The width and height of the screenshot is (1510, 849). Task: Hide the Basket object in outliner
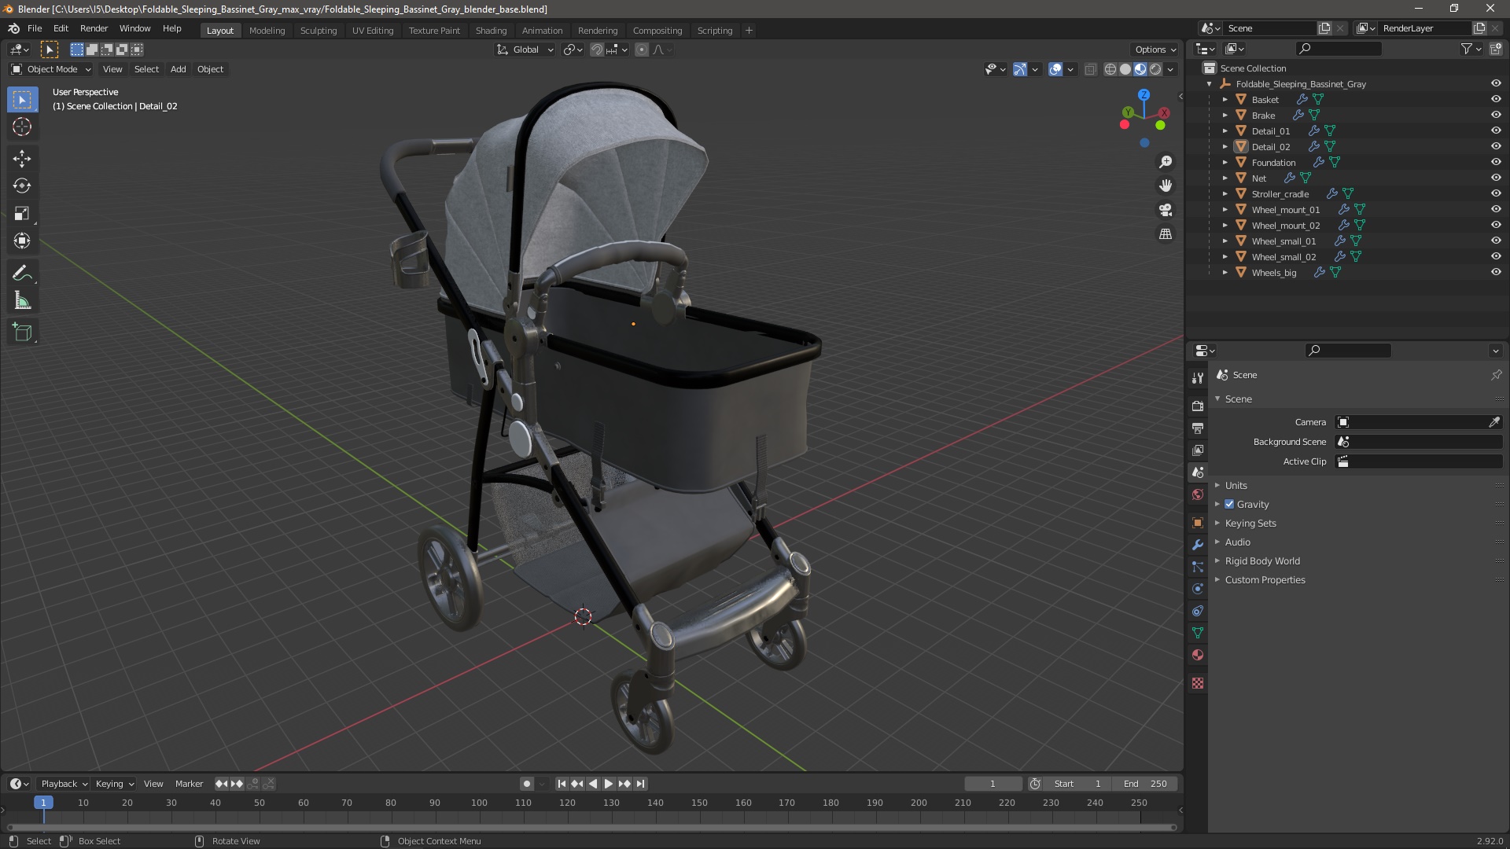(x=1495, y=99)
